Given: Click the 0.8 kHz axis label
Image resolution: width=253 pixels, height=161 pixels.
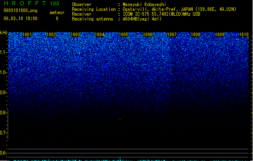Looking at the screenshot, I should (4, 113).
